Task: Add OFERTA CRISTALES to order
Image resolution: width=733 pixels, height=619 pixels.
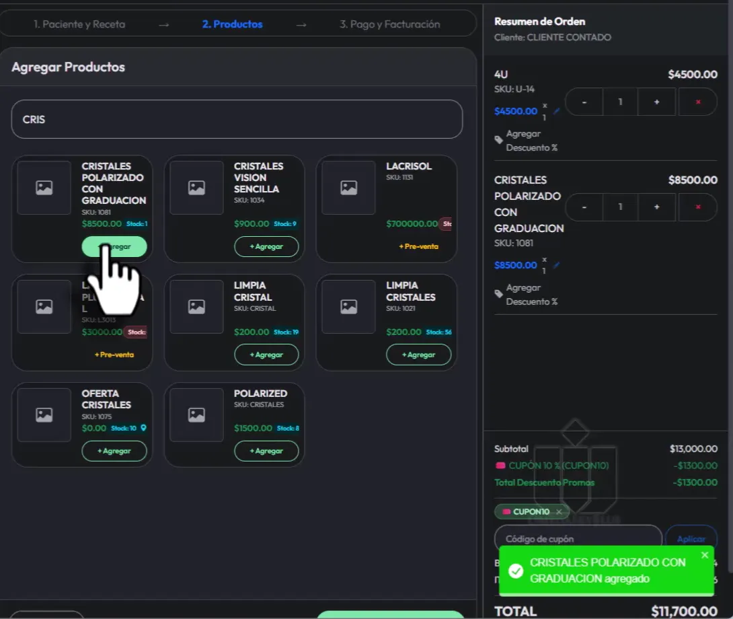Action: 114,451
